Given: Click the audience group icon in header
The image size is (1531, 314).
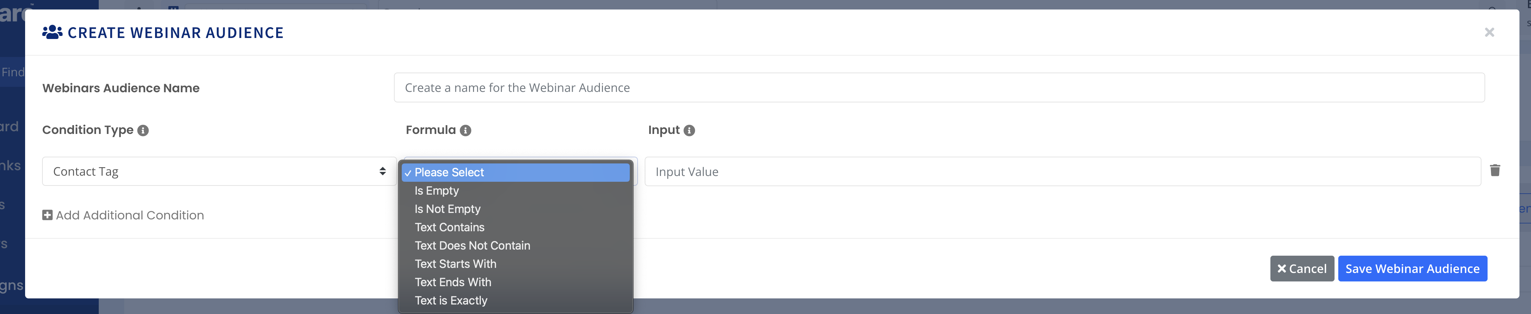Looking at the screenshot, I should [x=52, y=32].
